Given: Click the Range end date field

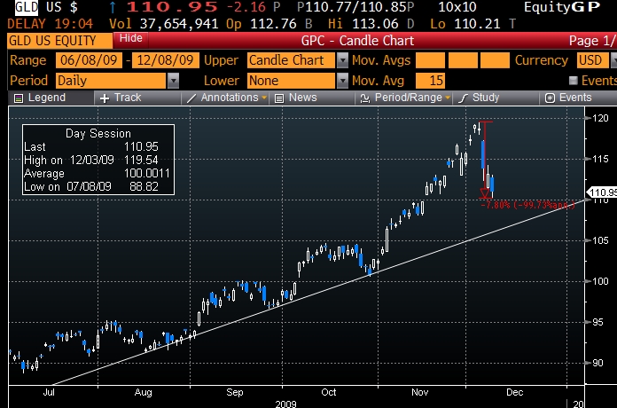Looking at the screenshot, I should pos(165,60).
